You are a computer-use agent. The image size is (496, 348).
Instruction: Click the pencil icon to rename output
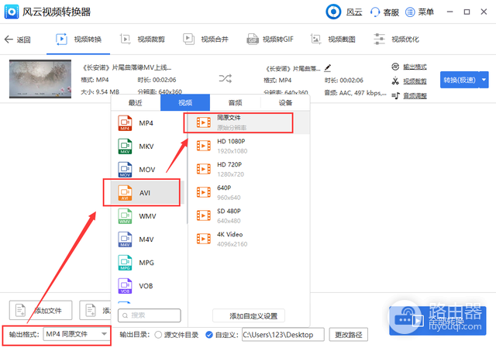pyautogui.click(x=328, y=68)
